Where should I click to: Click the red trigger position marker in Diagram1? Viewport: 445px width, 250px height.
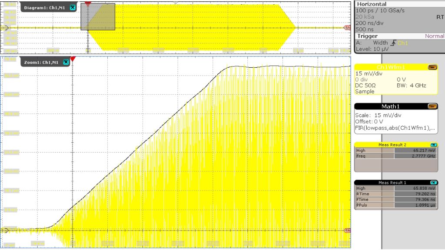coord(88,3)
